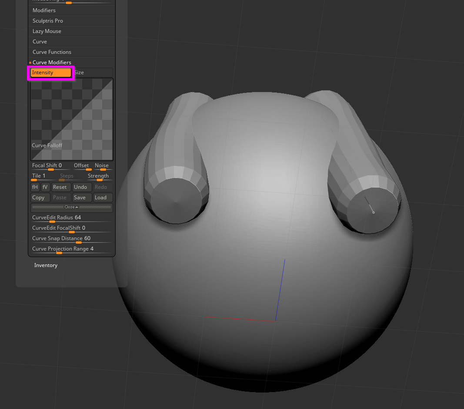Click the fH flip horizontal button
This screenshot has width=464, height=409.
click(35, 187)
